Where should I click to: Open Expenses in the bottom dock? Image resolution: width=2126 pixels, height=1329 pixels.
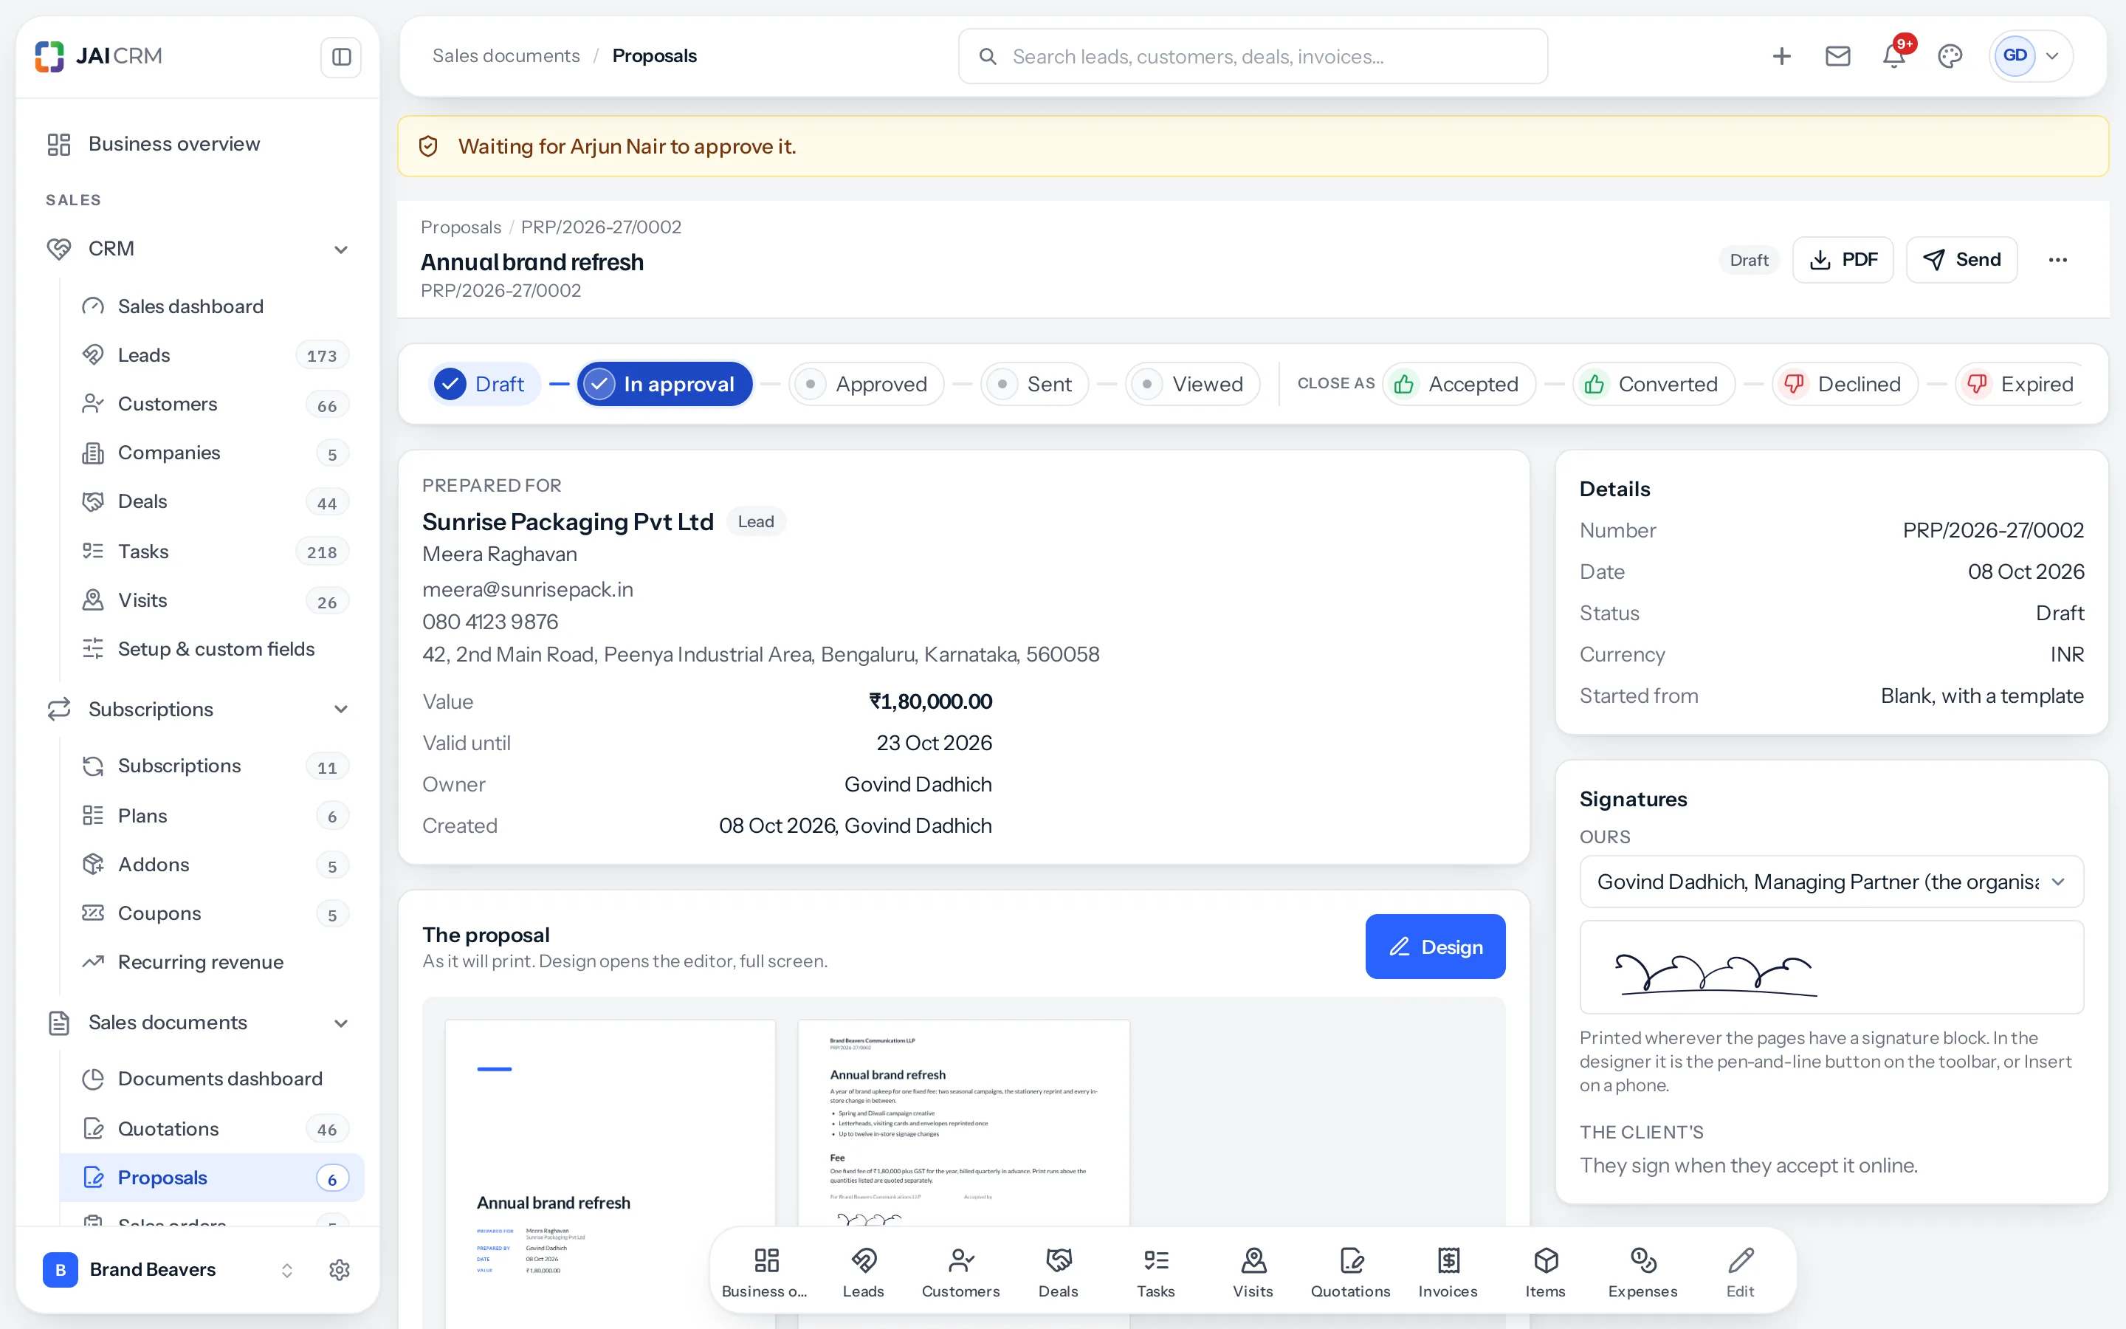(x=1642, y=1271)
